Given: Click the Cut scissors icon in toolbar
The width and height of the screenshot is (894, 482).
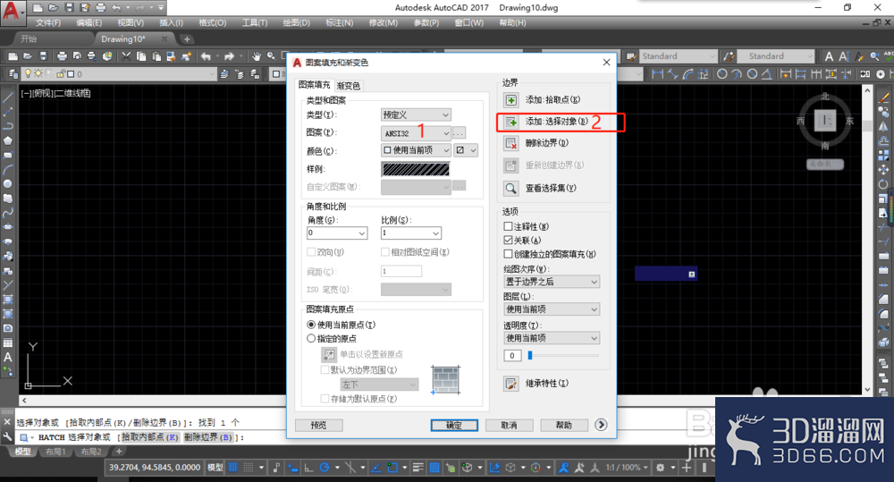Looking at the screenshot, I should click(126, 56).
